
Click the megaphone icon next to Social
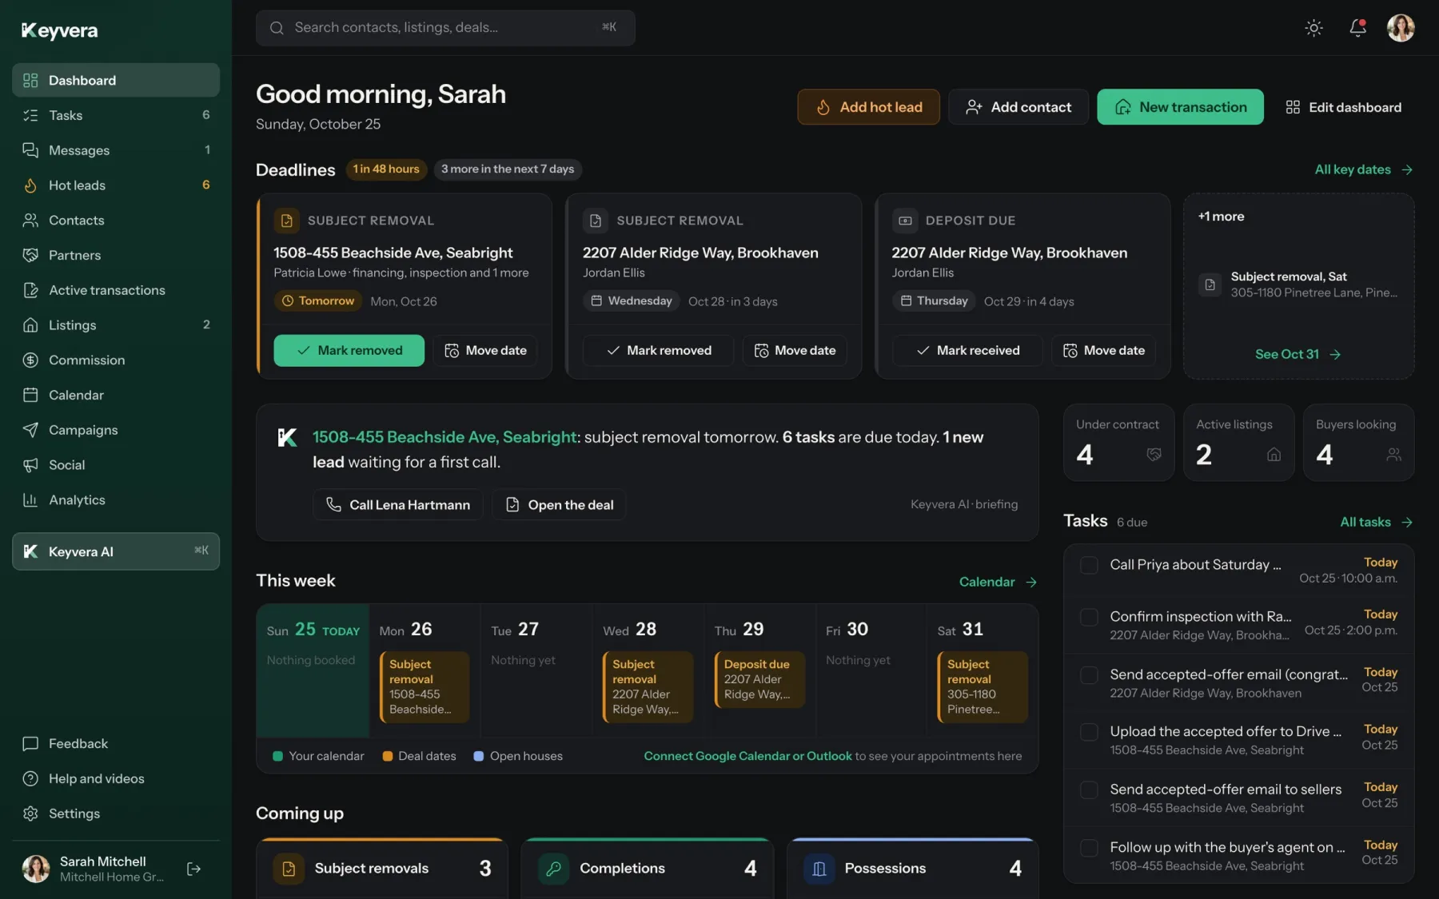(30, 465)
